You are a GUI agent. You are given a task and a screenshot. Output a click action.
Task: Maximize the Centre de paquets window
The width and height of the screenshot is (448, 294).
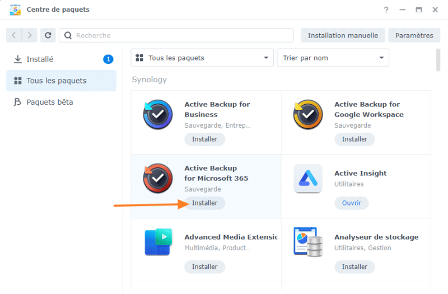tap(418, 10)
